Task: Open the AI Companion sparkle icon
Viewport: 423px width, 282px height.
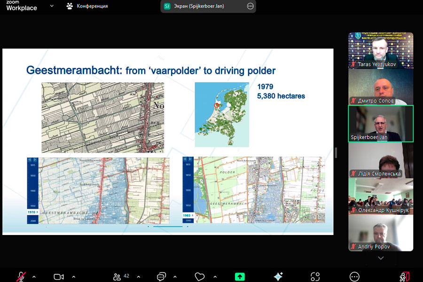Action: tap(278, 277)
